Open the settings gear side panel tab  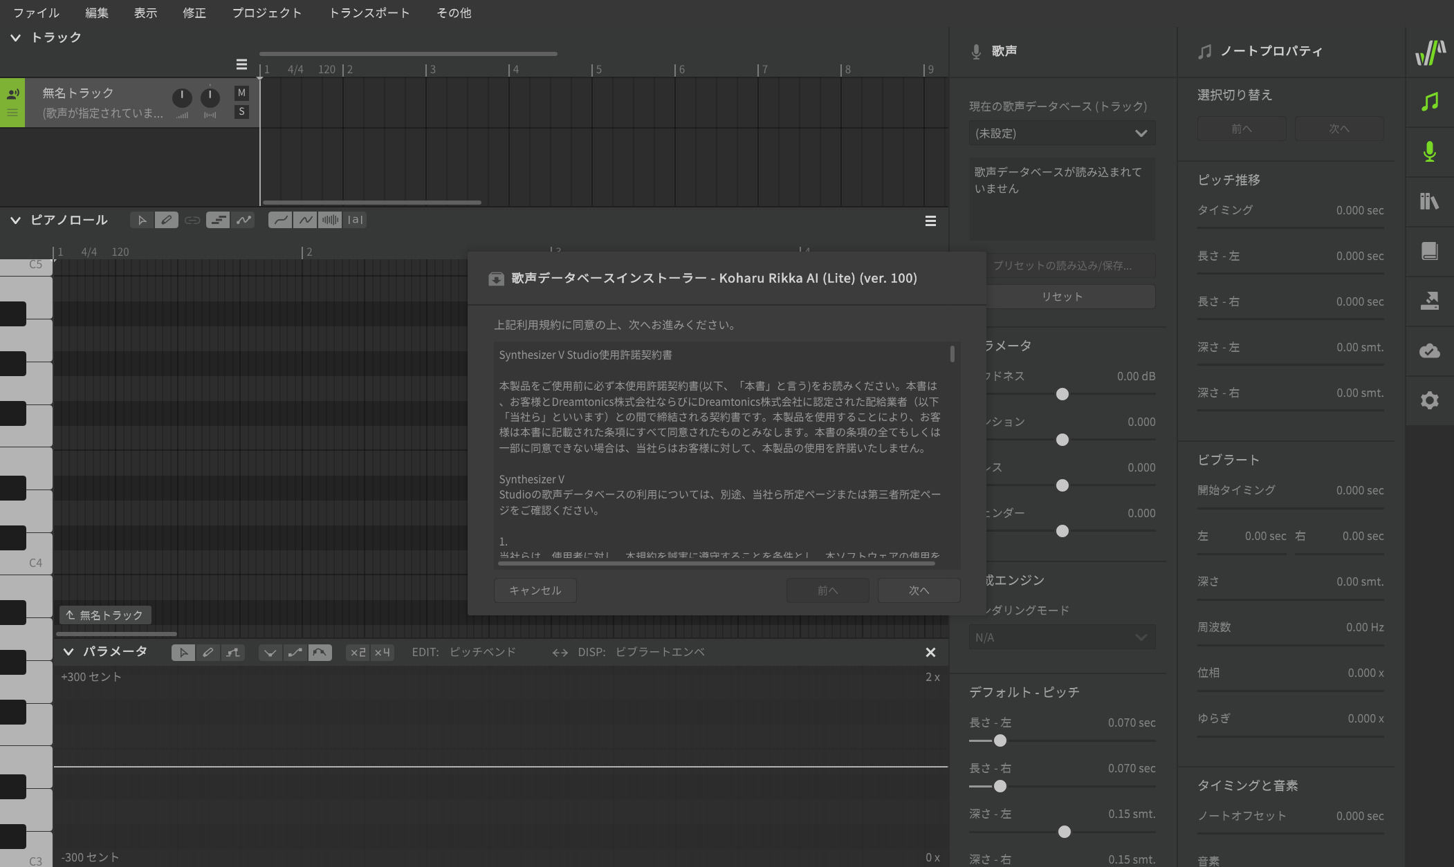point(1430,400)
